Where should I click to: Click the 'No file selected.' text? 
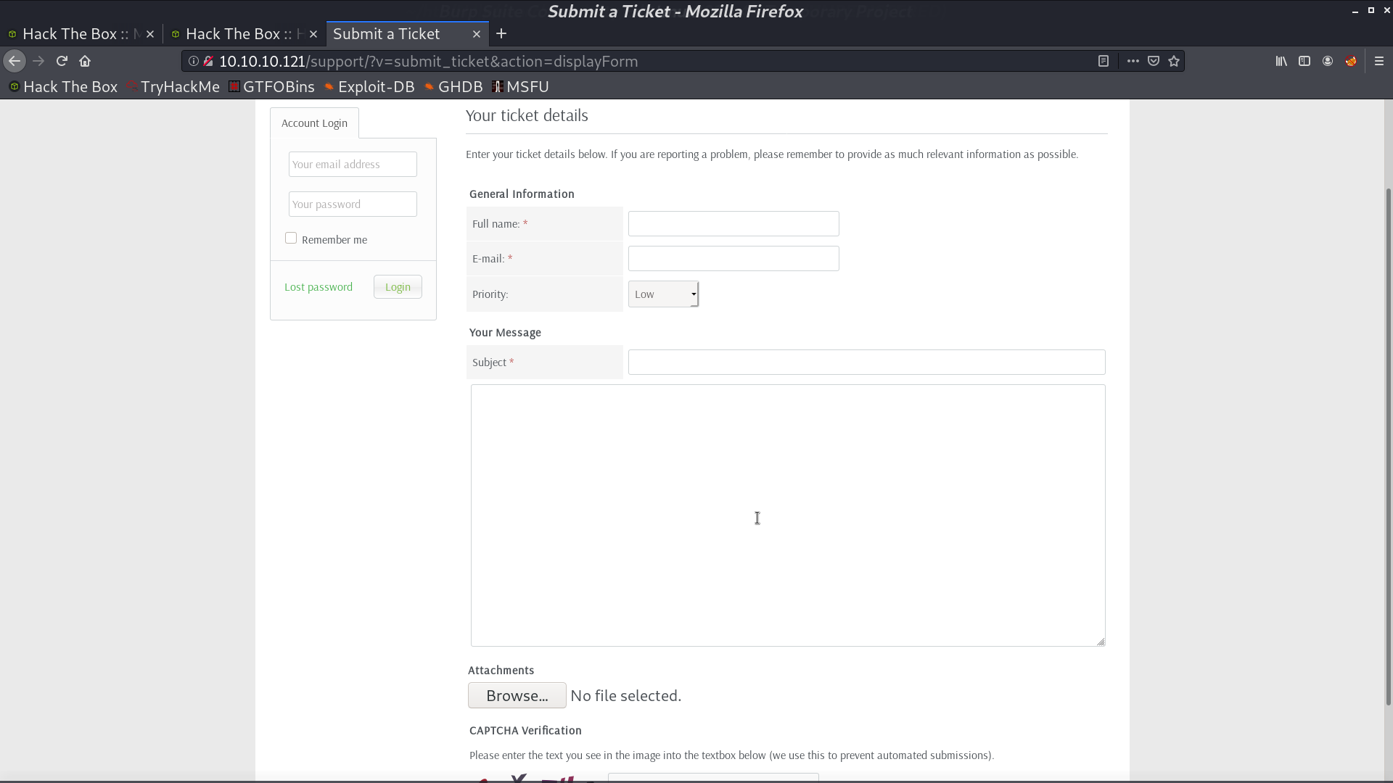(625, 696)
